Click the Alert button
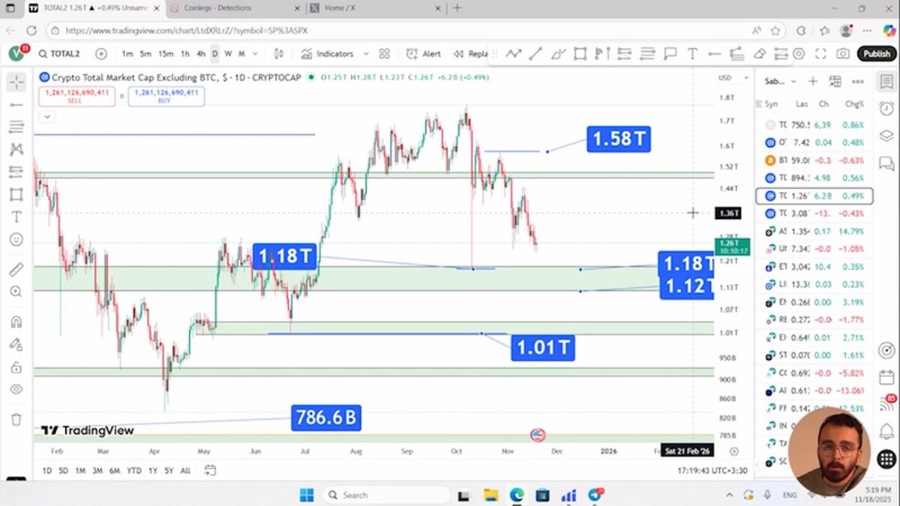This screenshot has width=900, height=506. coord(424,54)
